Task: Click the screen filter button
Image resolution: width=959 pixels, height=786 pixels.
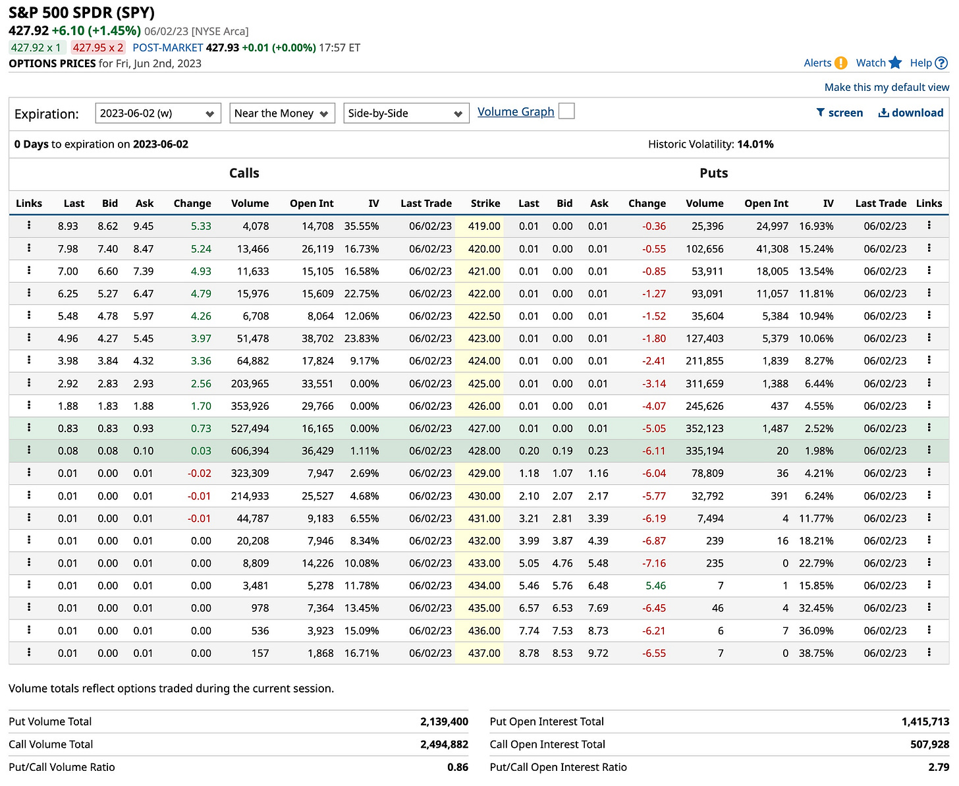Action: [x=839, y=113]
